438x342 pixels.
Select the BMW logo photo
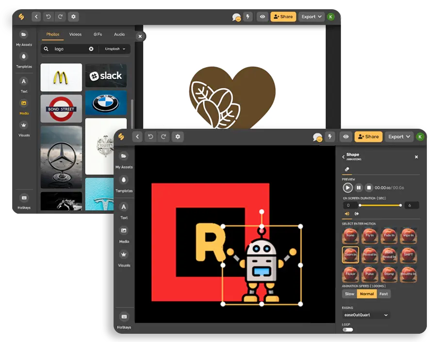[106, 103]
